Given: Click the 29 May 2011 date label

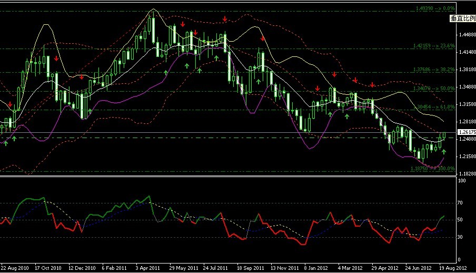Looking at the screenshot, I should [x=183, y=268].
